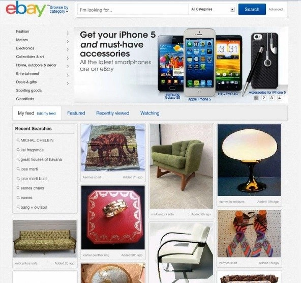Open the All Categories dropdown

[213, 9]
